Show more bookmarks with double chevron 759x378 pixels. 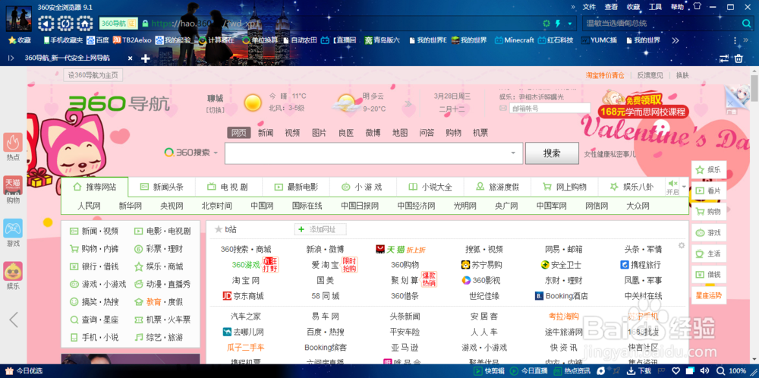(x=676, y=40)
